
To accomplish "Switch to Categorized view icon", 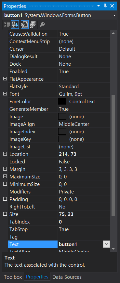I will pos(7,25).
